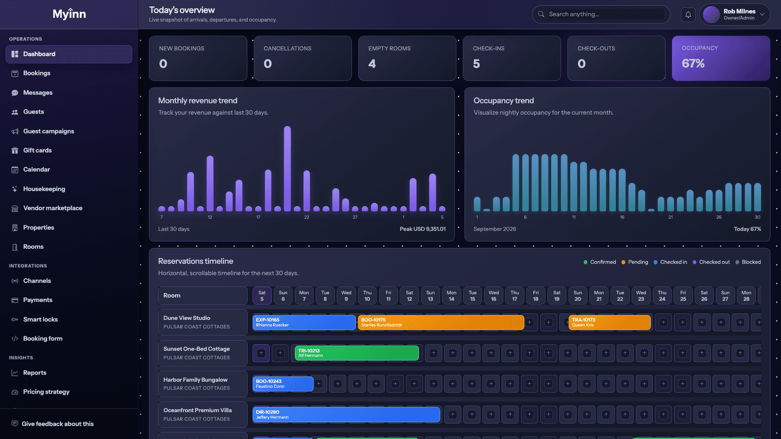
Task: Click the Channels broadcast icon
Action: (15, 281)
